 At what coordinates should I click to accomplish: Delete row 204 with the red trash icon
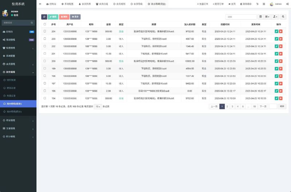(x=281, y=31)
